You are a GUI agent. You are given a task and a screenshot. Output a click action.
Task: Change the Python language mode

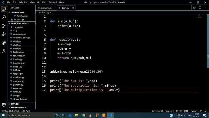pos(194,111)
